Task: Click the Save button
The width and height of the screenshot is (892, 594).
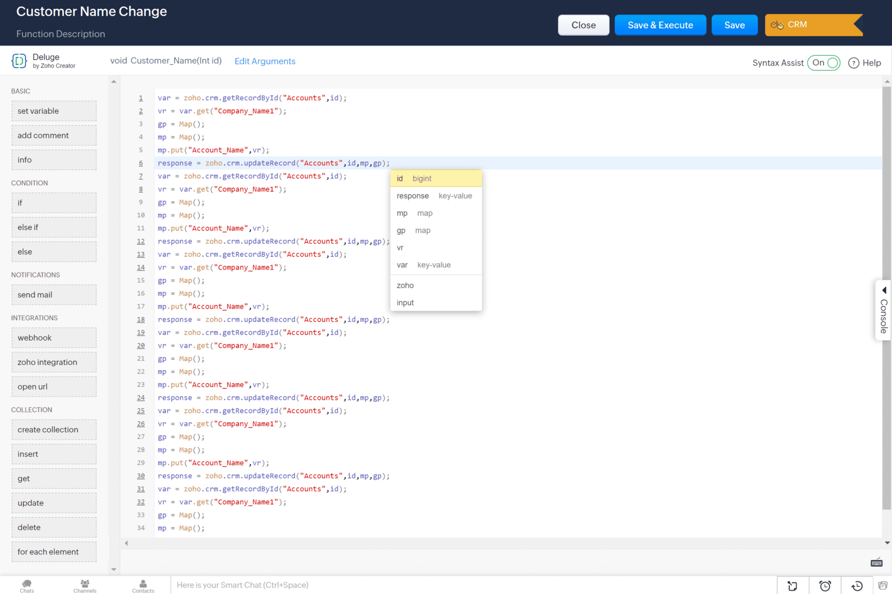Action: click(x=734, y=25)
